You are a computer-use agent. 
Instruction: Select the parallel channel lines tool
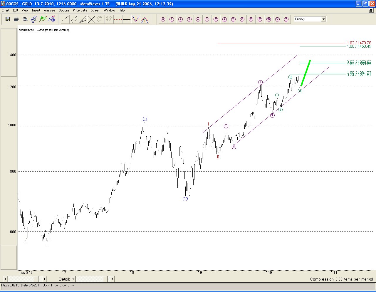(x=74, y=19)
